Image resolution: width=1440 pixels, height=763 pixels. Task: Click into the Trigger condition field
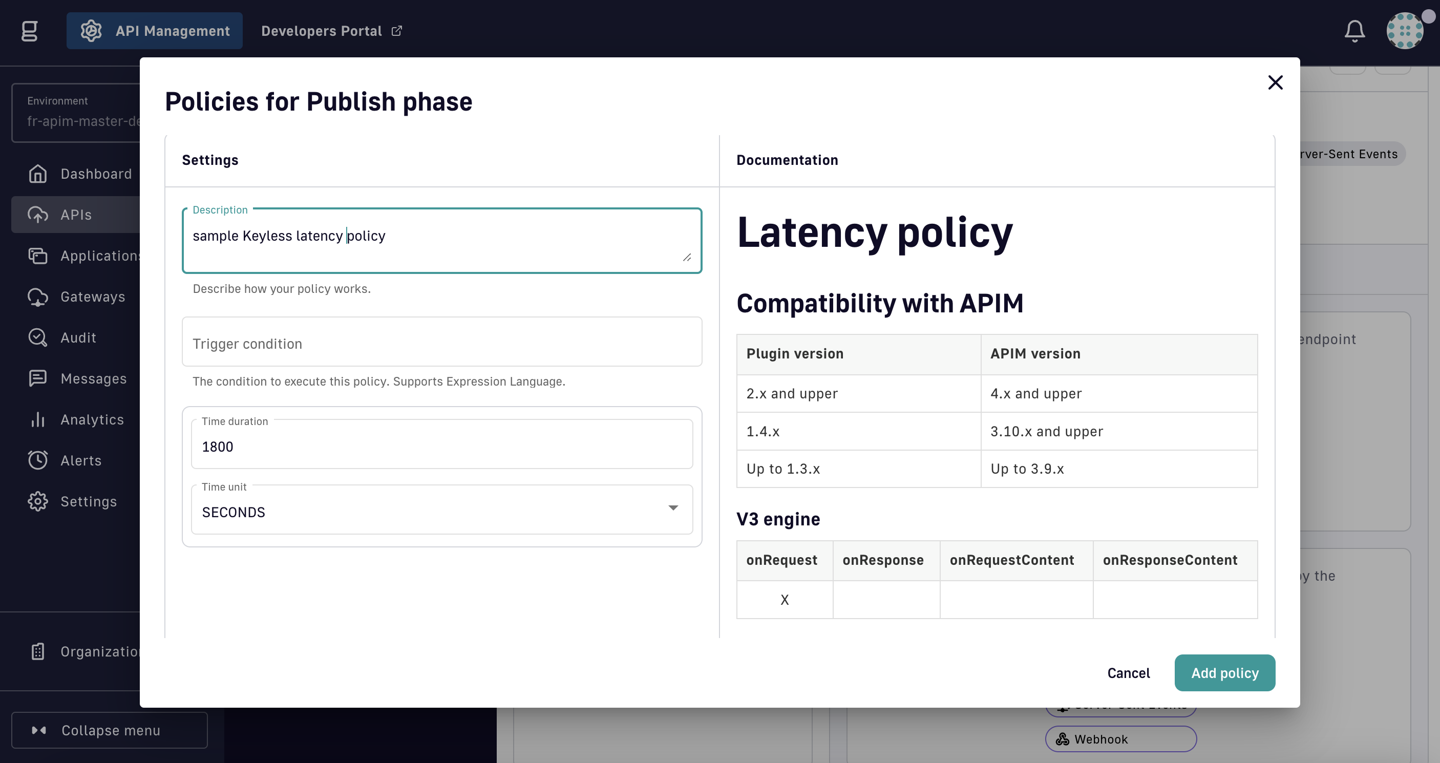coord(441,343)
